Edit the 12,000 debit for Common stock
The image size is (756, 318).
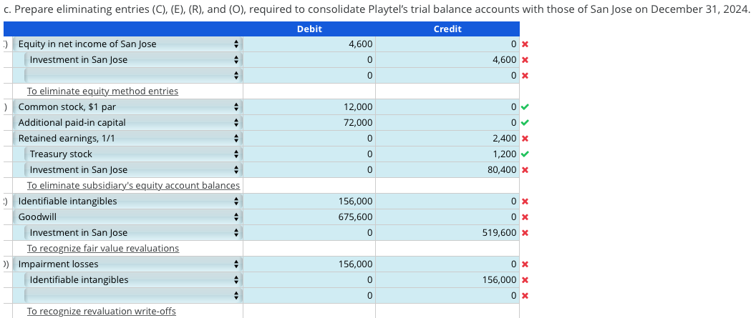309,106
